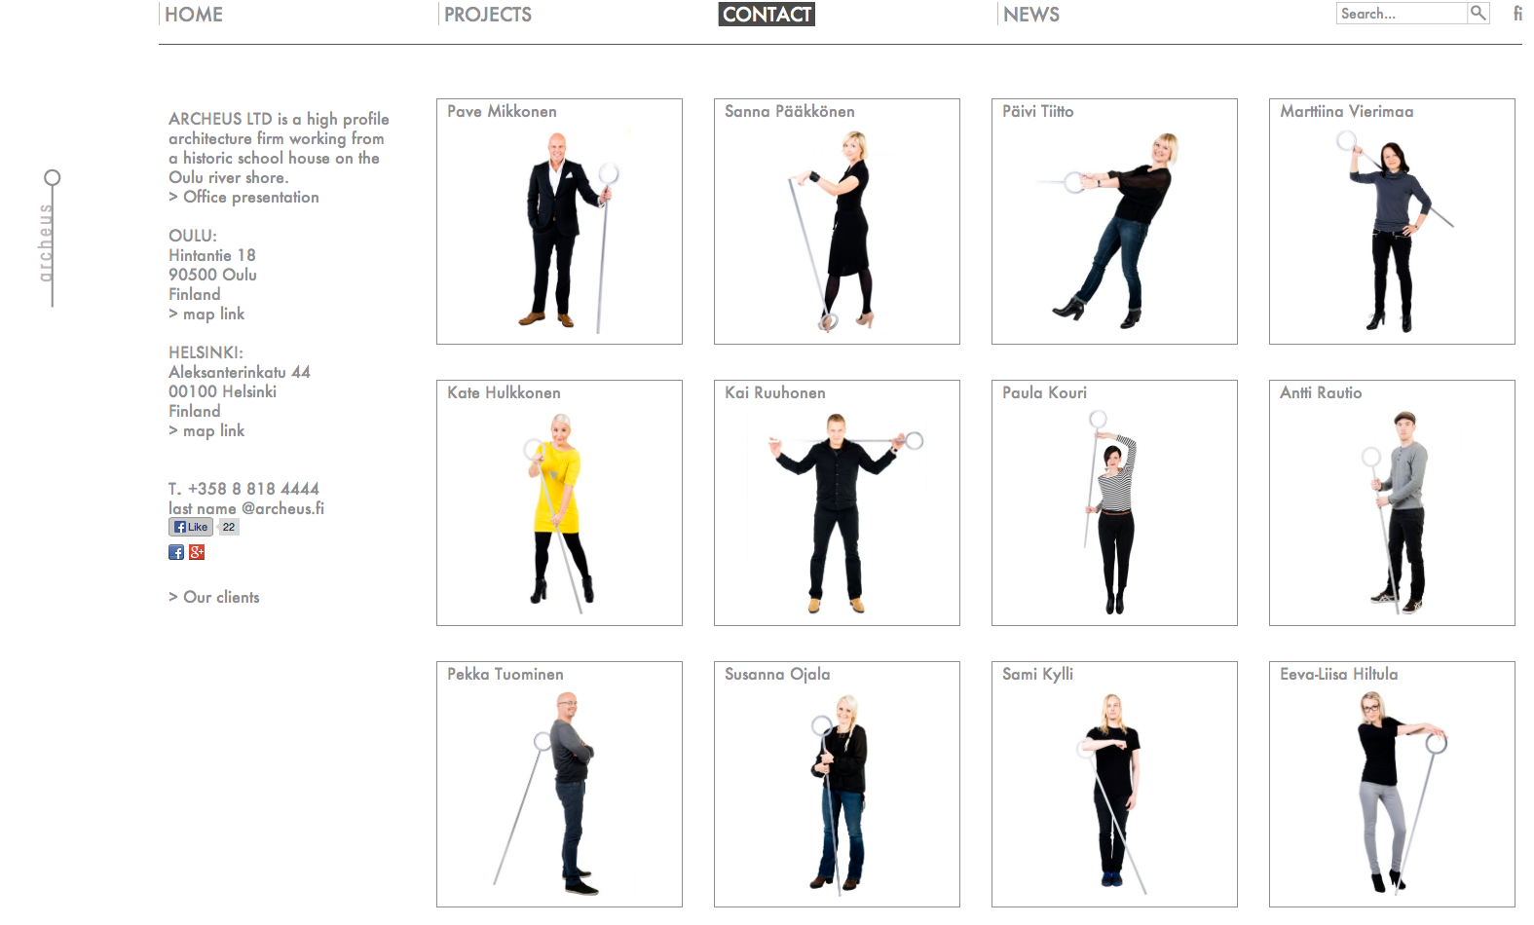Focus the Search input field
Screen dimensions: 1534x925
tap(1402, 13)
